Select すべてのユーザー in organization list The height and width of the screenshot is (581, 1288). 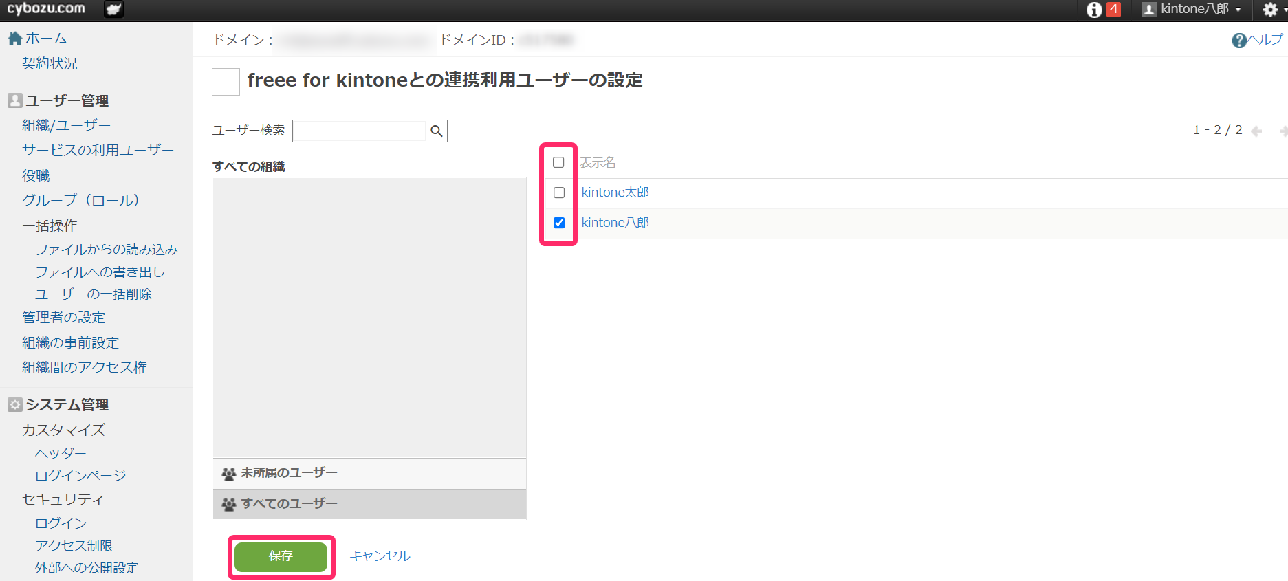pos(369,504)
